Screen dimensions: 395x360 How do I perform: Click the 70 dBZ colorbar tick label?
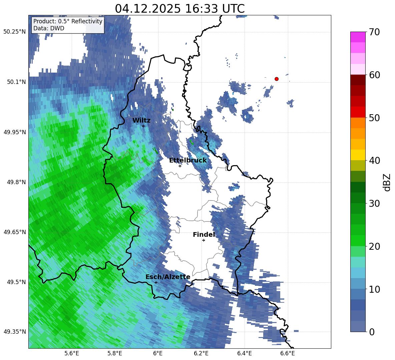point(375,32)
